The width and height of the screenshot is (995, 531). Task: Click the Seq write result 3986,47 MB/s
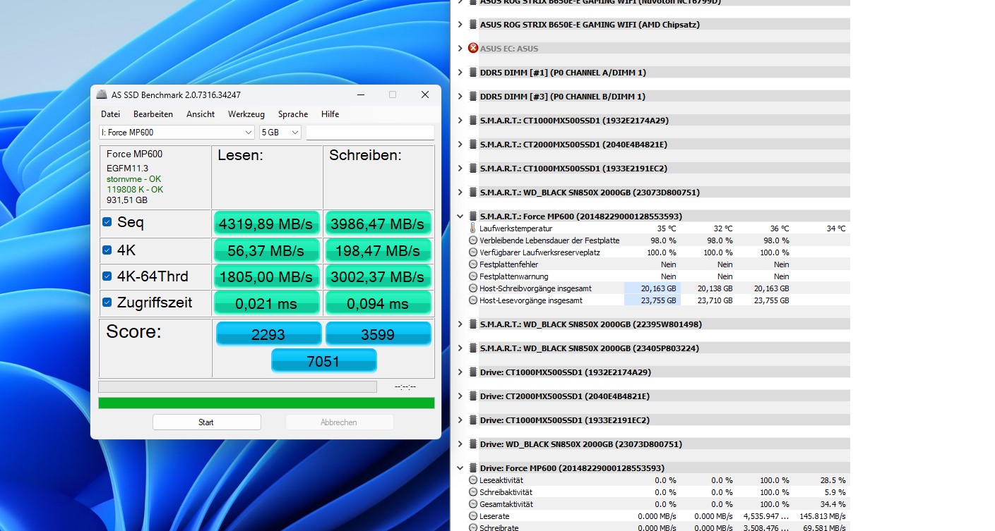click(378, 224)
